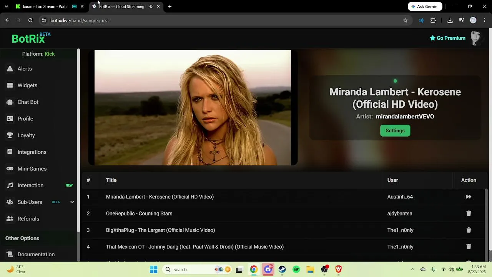Click the sidebar vertical scrollbar
The width and height of the screenshot is (492, 277).
(x=78, y=140)
